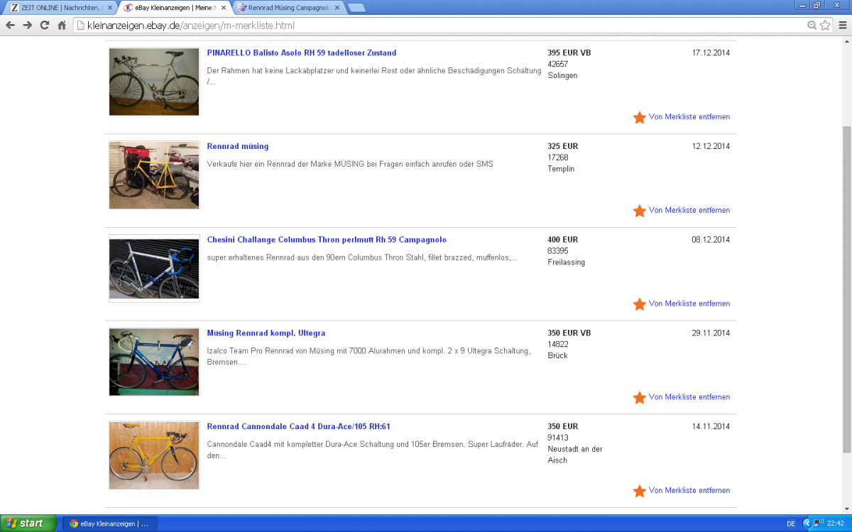
Task: Click the orange star for Cannondale Caad 4 listing
Action: pyautogui.click(x=639, y=491)
